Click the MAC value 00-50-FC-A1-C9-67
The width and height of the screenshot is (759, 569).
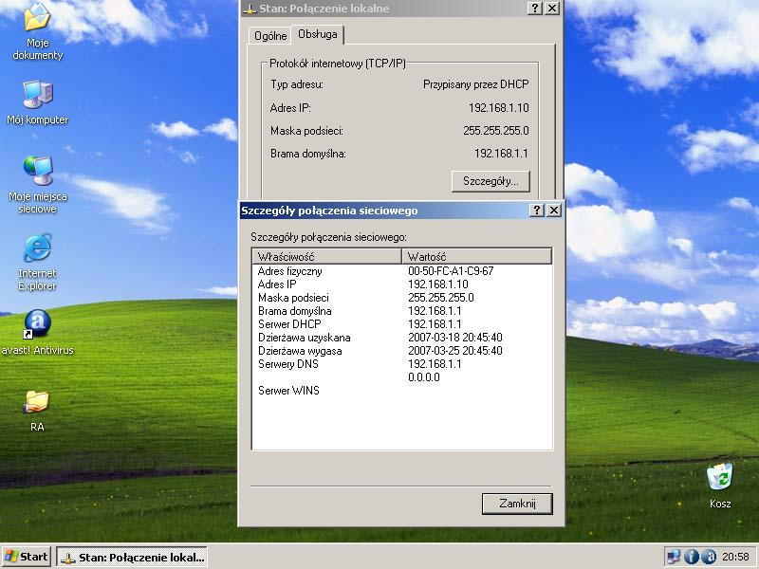coord(451,271)
